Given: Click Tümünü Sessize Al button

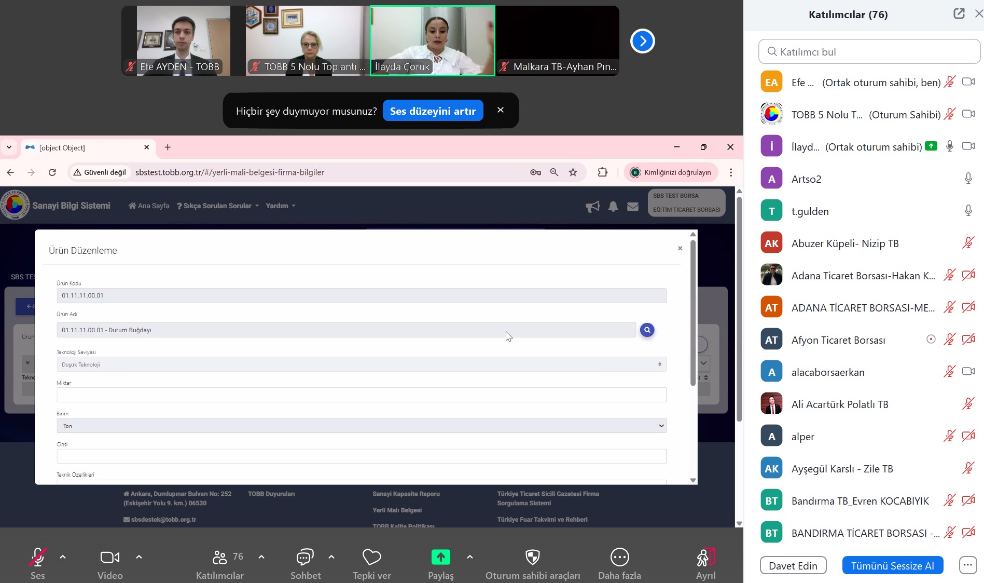Looking at the screenshot, I should [892, 565].
